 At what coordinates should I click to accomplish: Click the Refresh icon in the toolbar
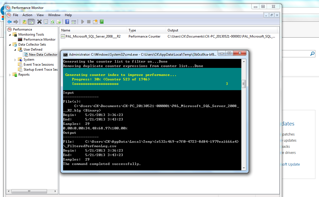(52, 22)
